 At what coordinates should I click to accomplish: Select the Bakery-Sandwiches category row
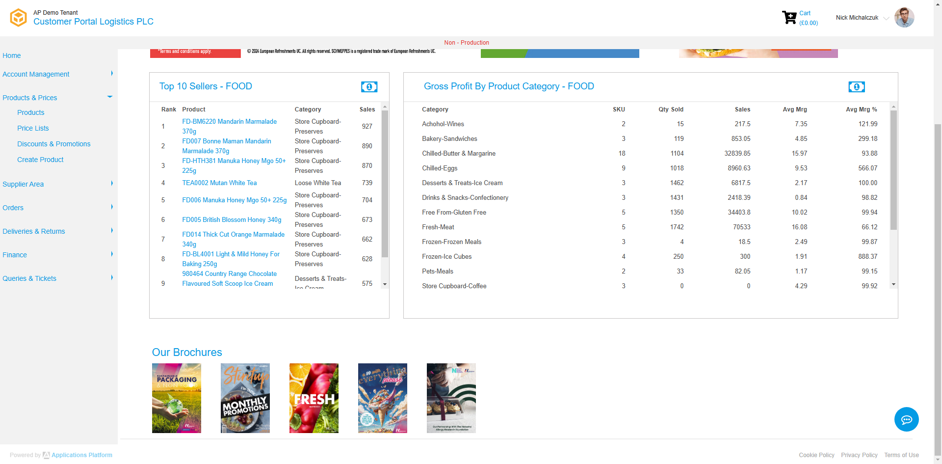point(650,138)
